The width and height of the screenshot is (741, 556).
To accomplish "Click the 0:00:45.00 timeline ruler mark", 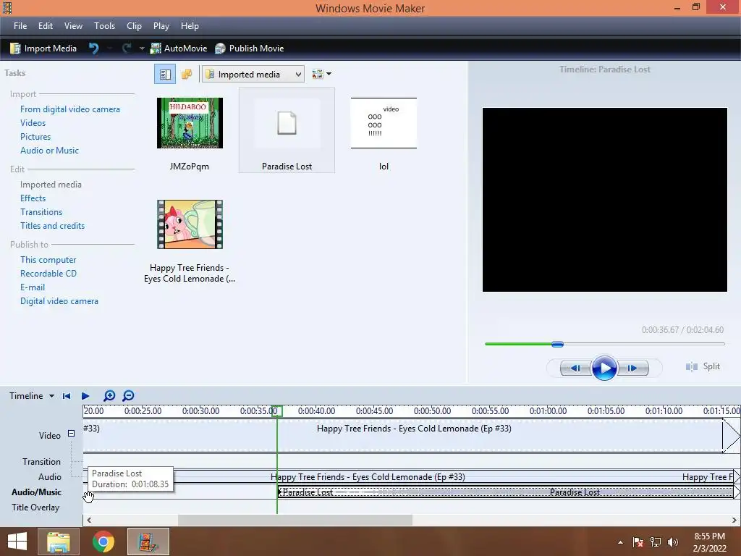I will pos(374,411).
